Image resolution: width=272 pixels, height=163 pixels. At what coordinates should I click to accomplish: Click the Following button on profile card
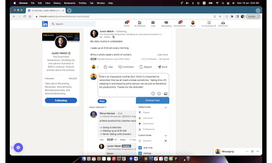[61, 101]
